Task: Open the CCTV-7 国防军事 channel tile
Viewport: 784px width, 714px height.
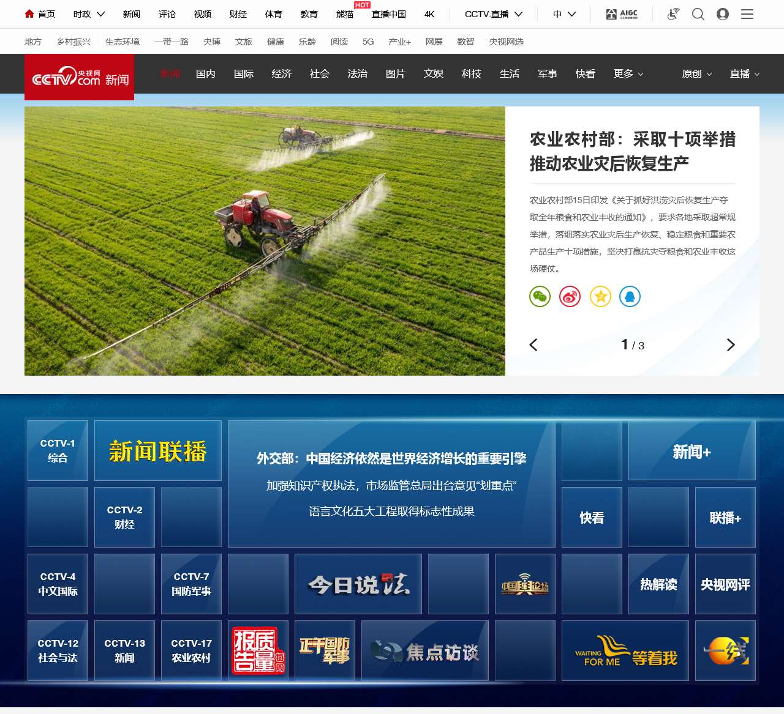Action: click(191, 584)
